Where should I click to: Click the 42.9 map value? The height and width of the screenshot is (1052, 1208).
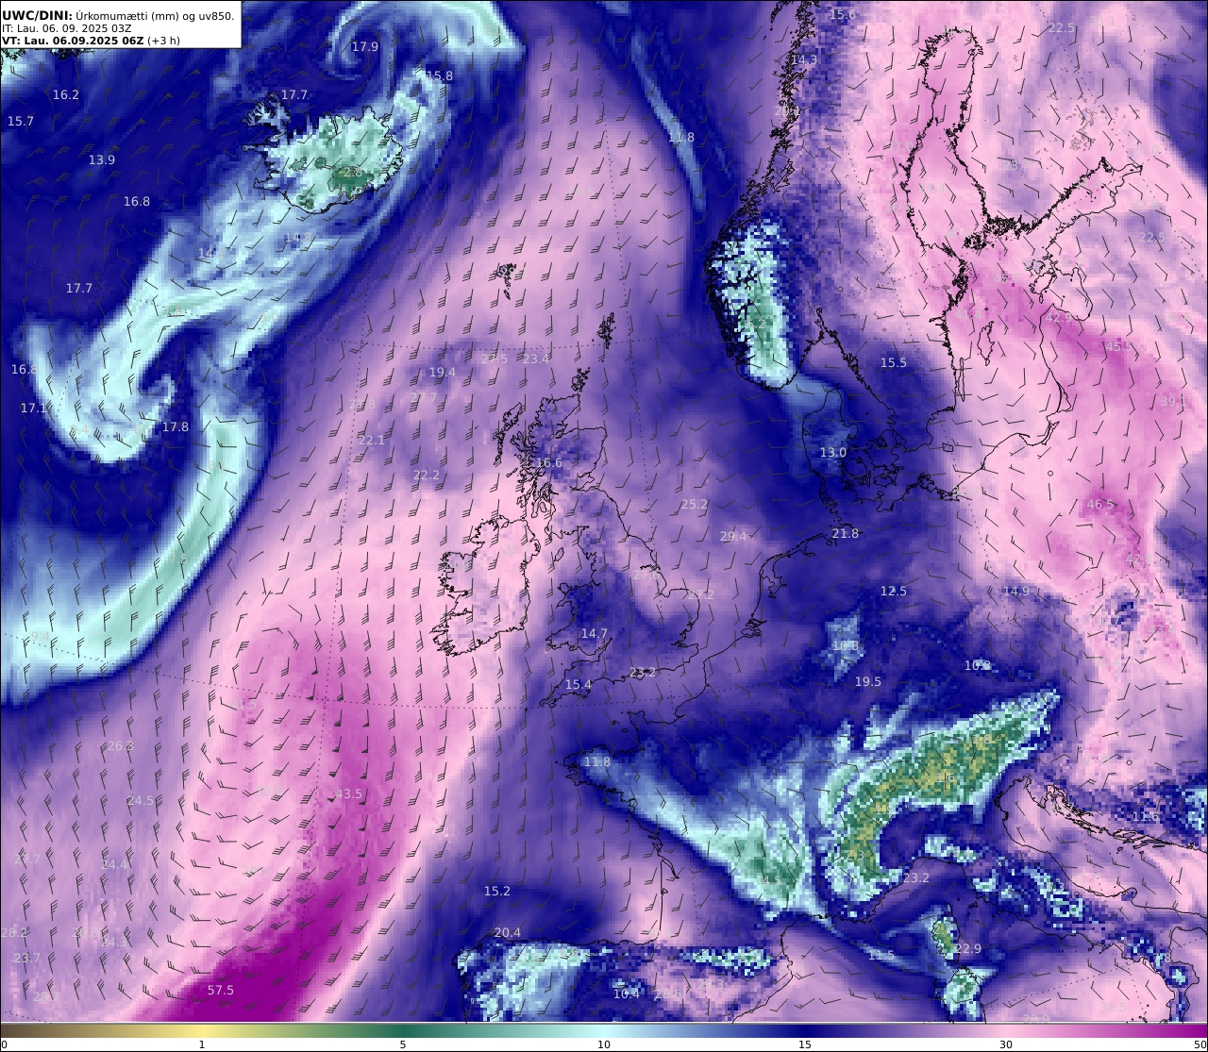pos(1058,317)
